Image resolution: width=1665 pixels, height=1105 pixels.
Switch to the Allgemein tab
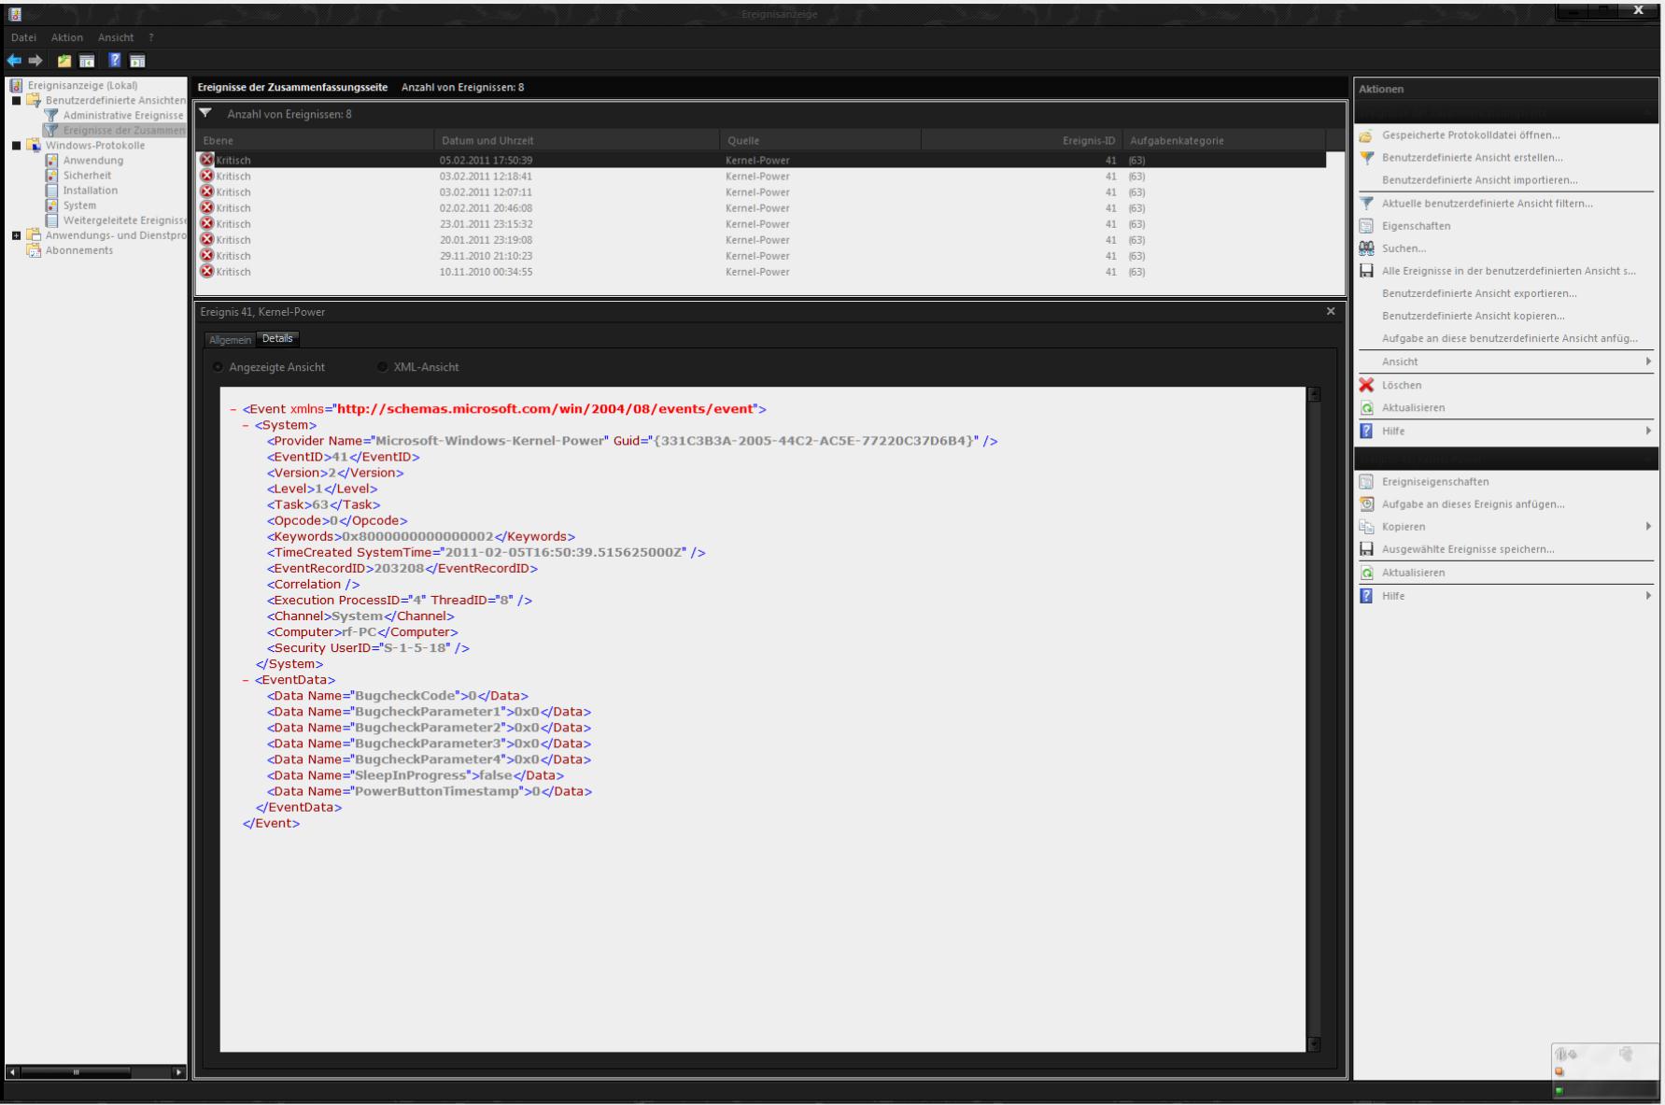[230, 340]
